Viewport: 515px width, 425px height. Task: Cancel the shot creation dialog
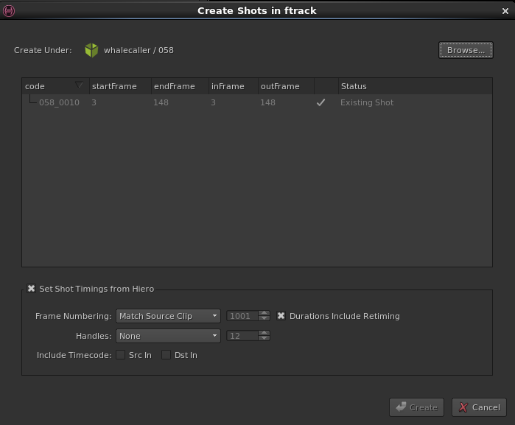pos(479,407)
